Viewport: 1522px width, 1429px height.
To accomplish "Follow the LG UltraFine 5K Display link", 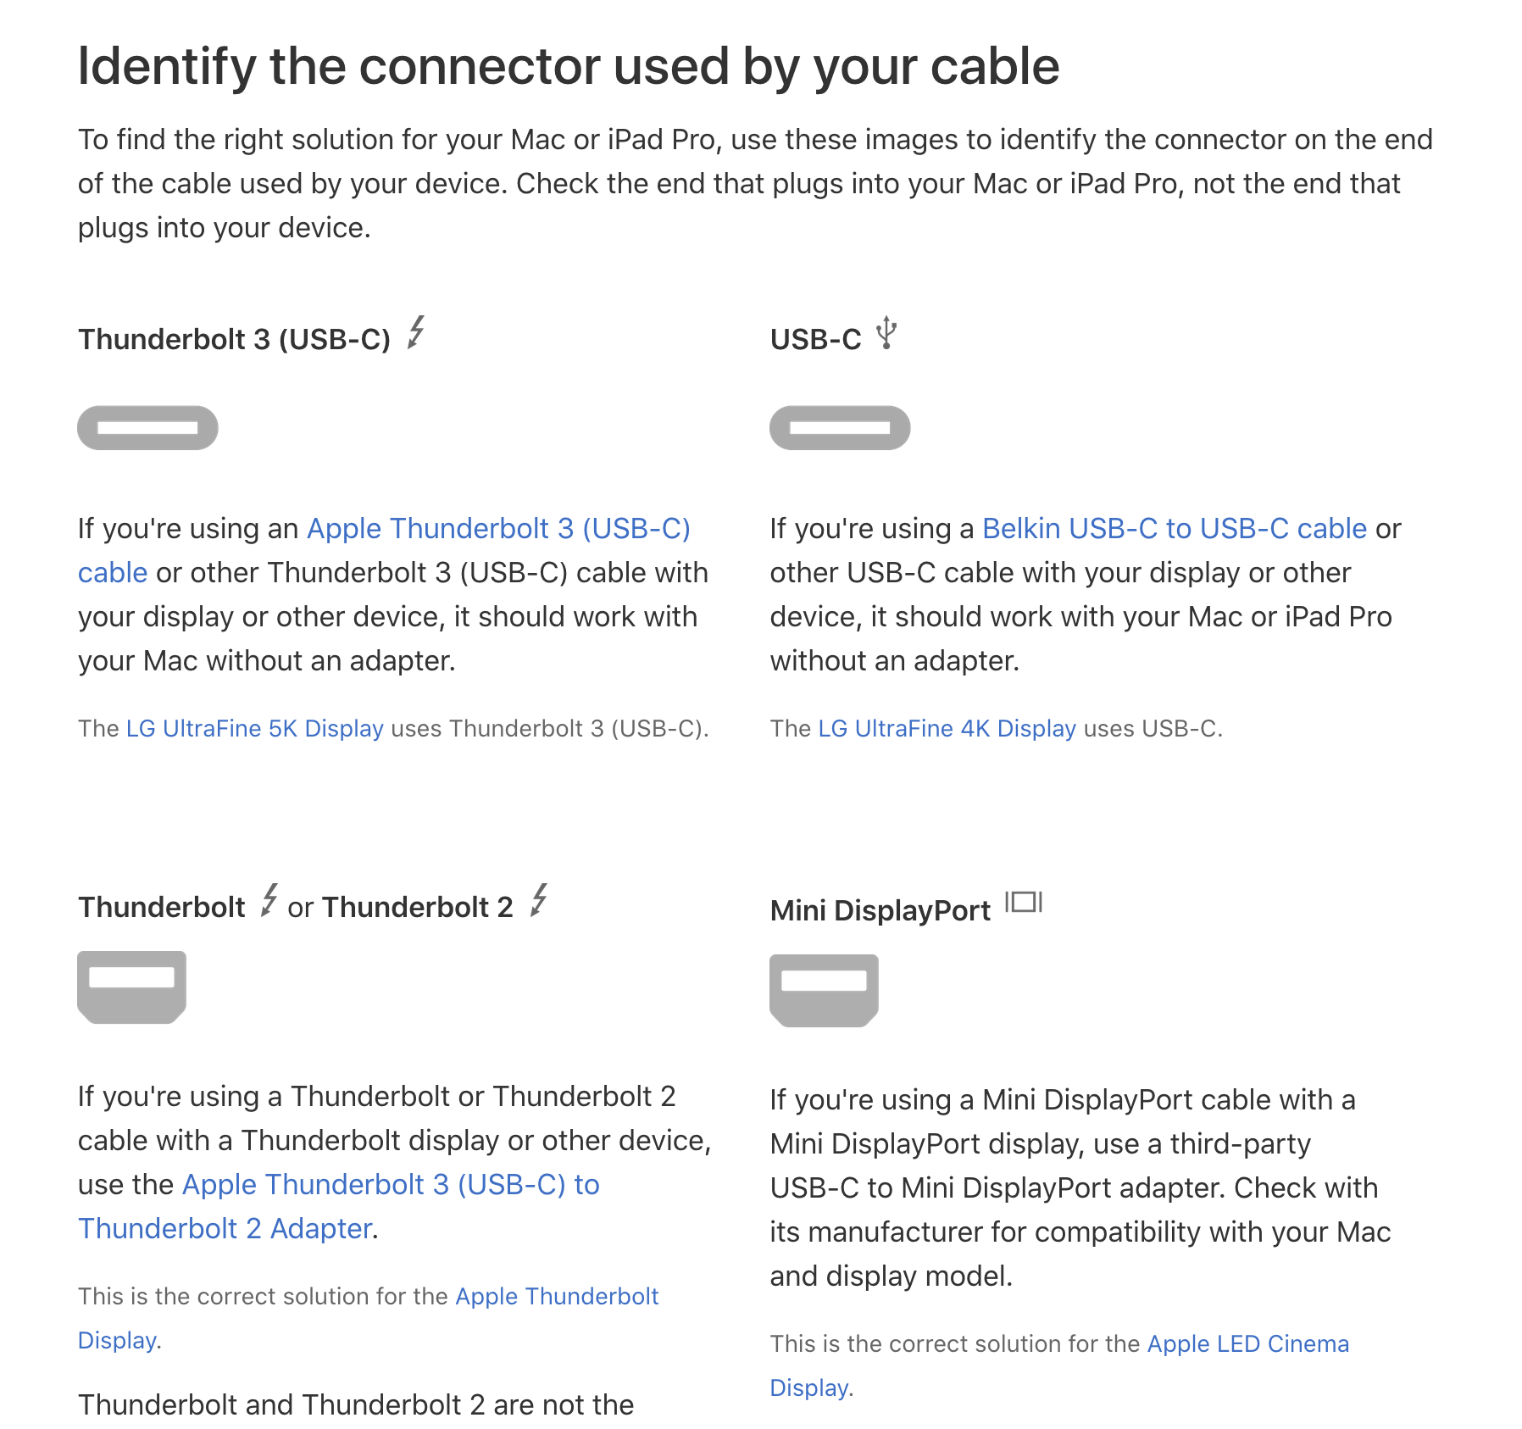I will [x=255, y=729].
